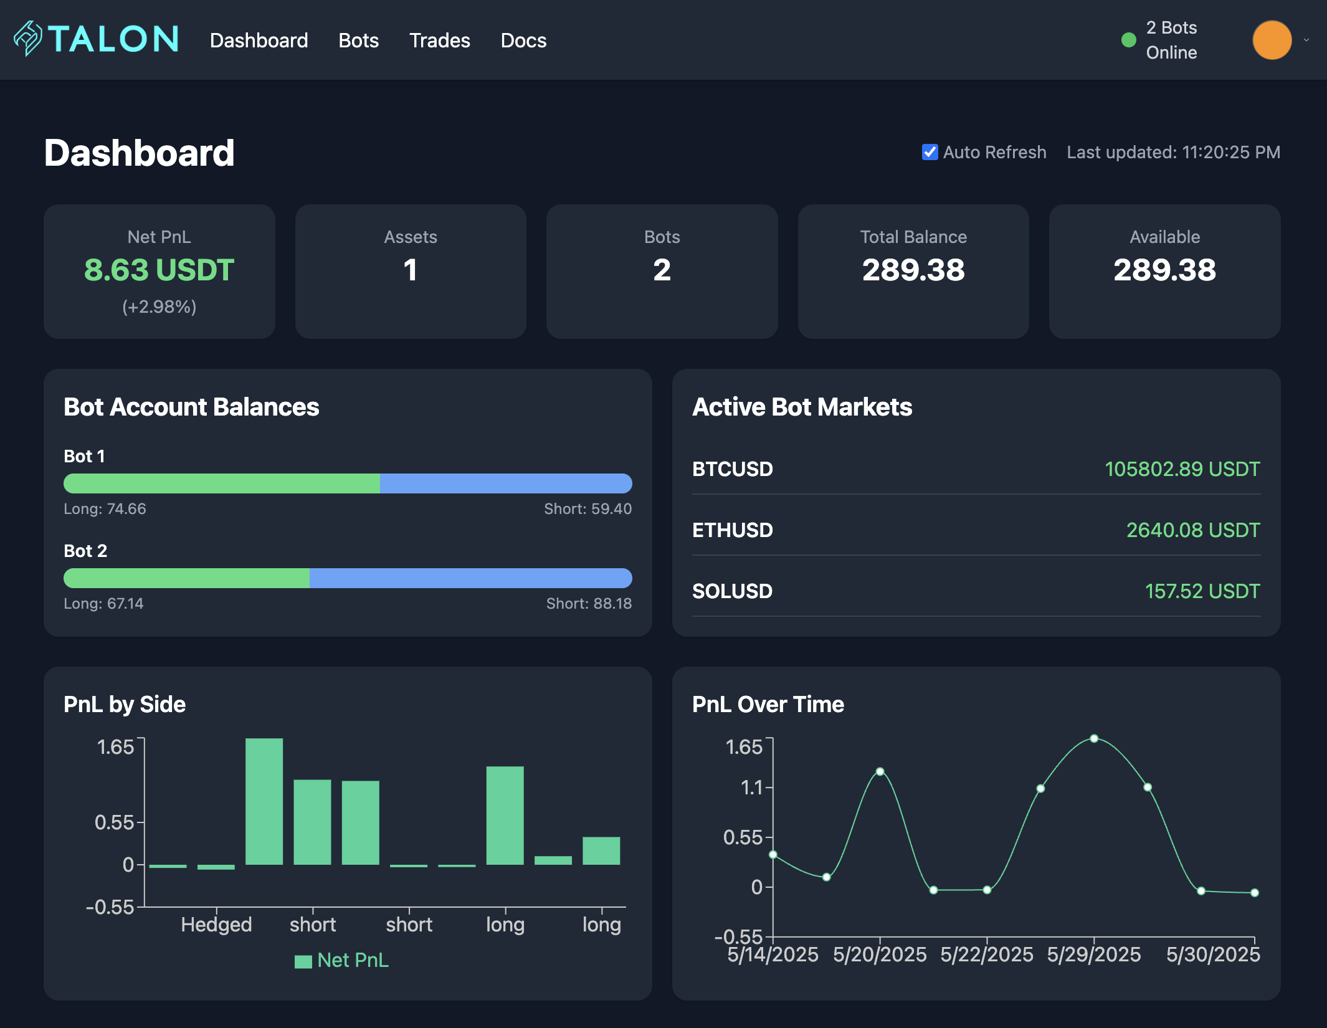Expand the user account dropdown chevron

pos(1306,40)
